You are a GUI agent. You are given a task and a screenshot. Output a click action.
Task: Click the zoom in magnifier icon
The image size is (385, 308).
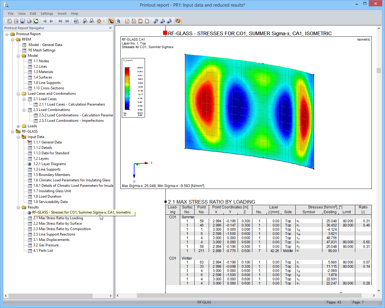click(x=85, y=21)
